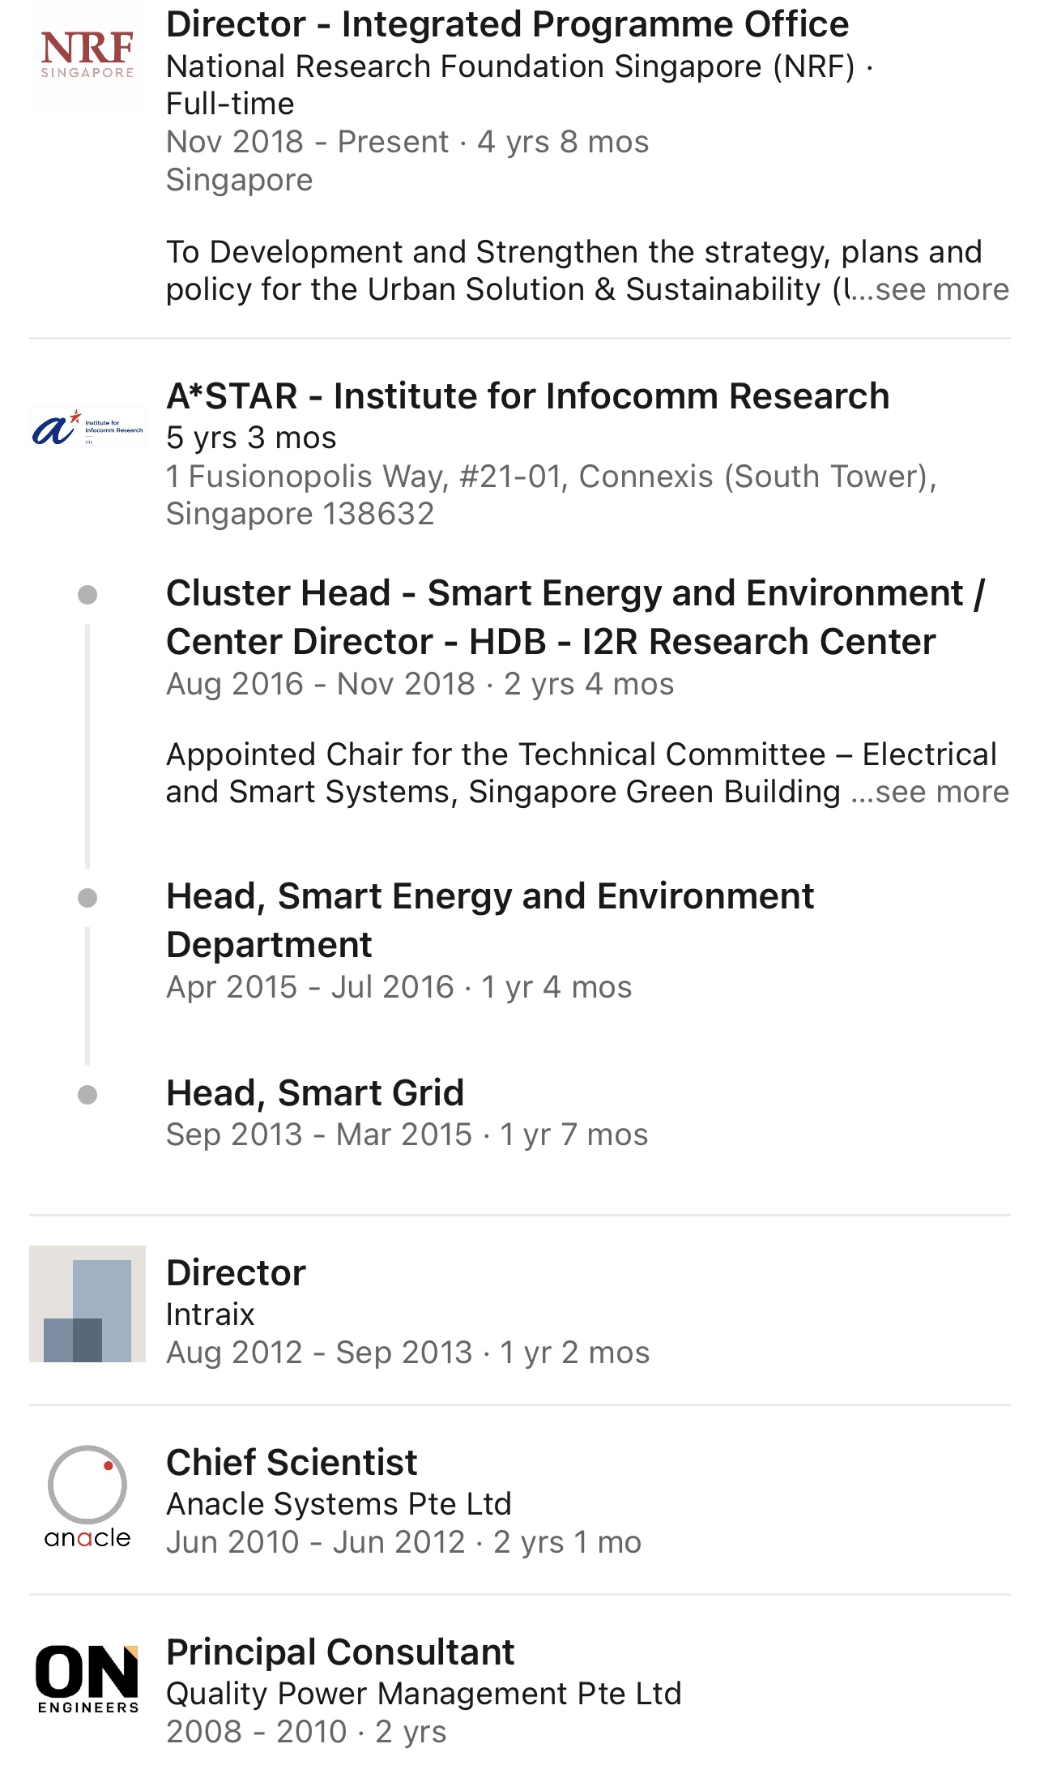Open the NRF Singapore company logo
1040x1778 pixels.
(x=87, y=53)
